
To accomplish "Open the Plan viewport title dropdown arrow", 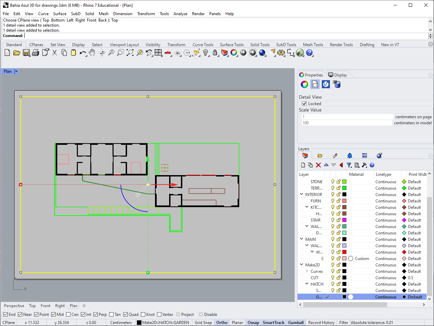I will pyautogui.click(x=16, y=71).
